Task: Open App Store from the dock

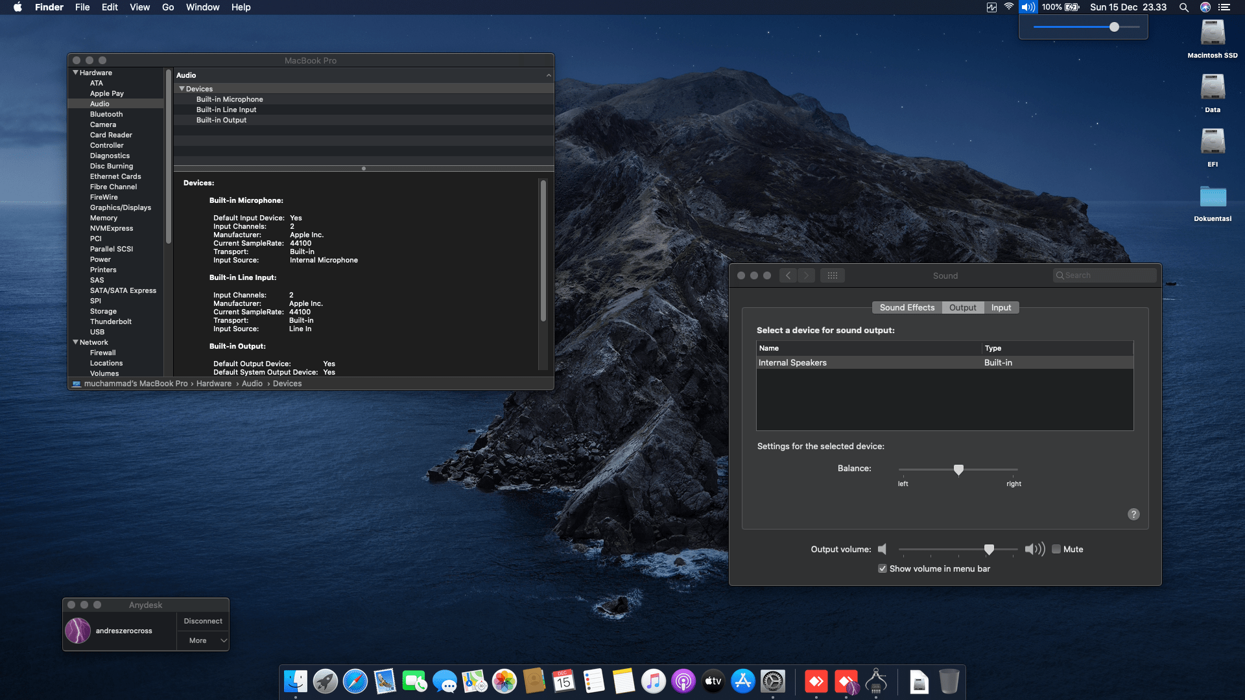Action: [x=743, y=681]
